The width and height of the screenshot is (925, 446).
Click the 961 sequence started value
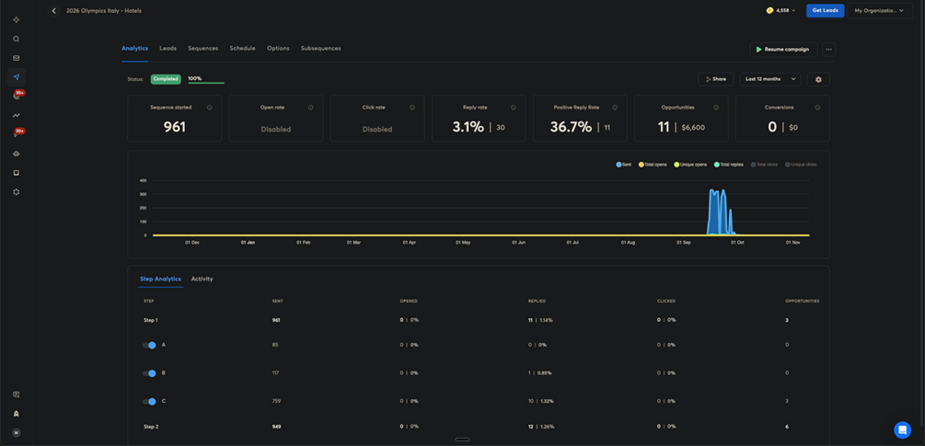point(175,127)
